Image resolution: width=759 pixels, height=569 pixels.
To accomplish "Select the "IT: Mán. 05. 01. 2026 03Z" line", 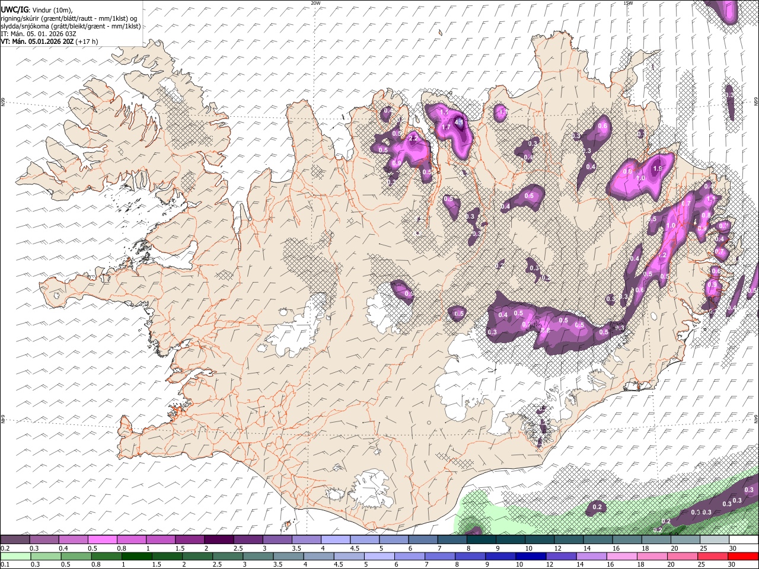I will tap(39, 34).
